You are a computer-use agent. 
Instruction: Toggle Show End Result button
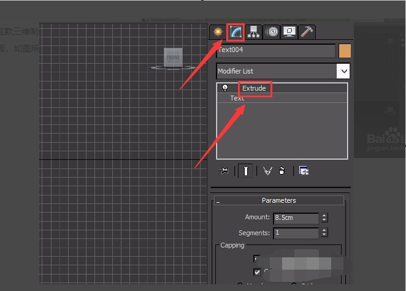245,171
